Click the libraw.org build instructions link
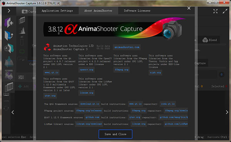Viewport: 231px width, 142px height. [x=139, y=124]
